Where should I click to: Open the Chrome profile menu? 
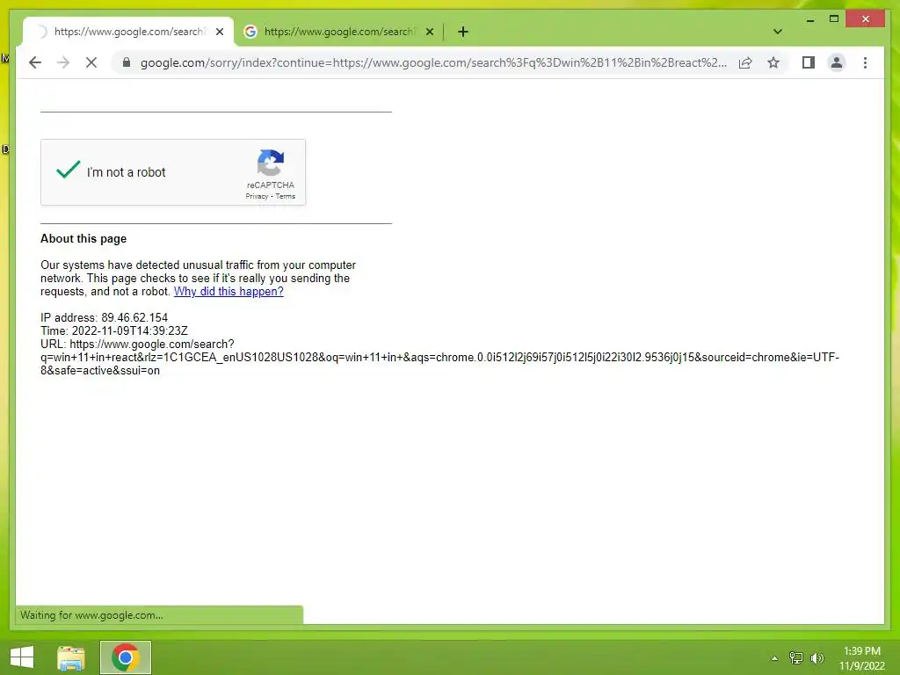(837, 62)
